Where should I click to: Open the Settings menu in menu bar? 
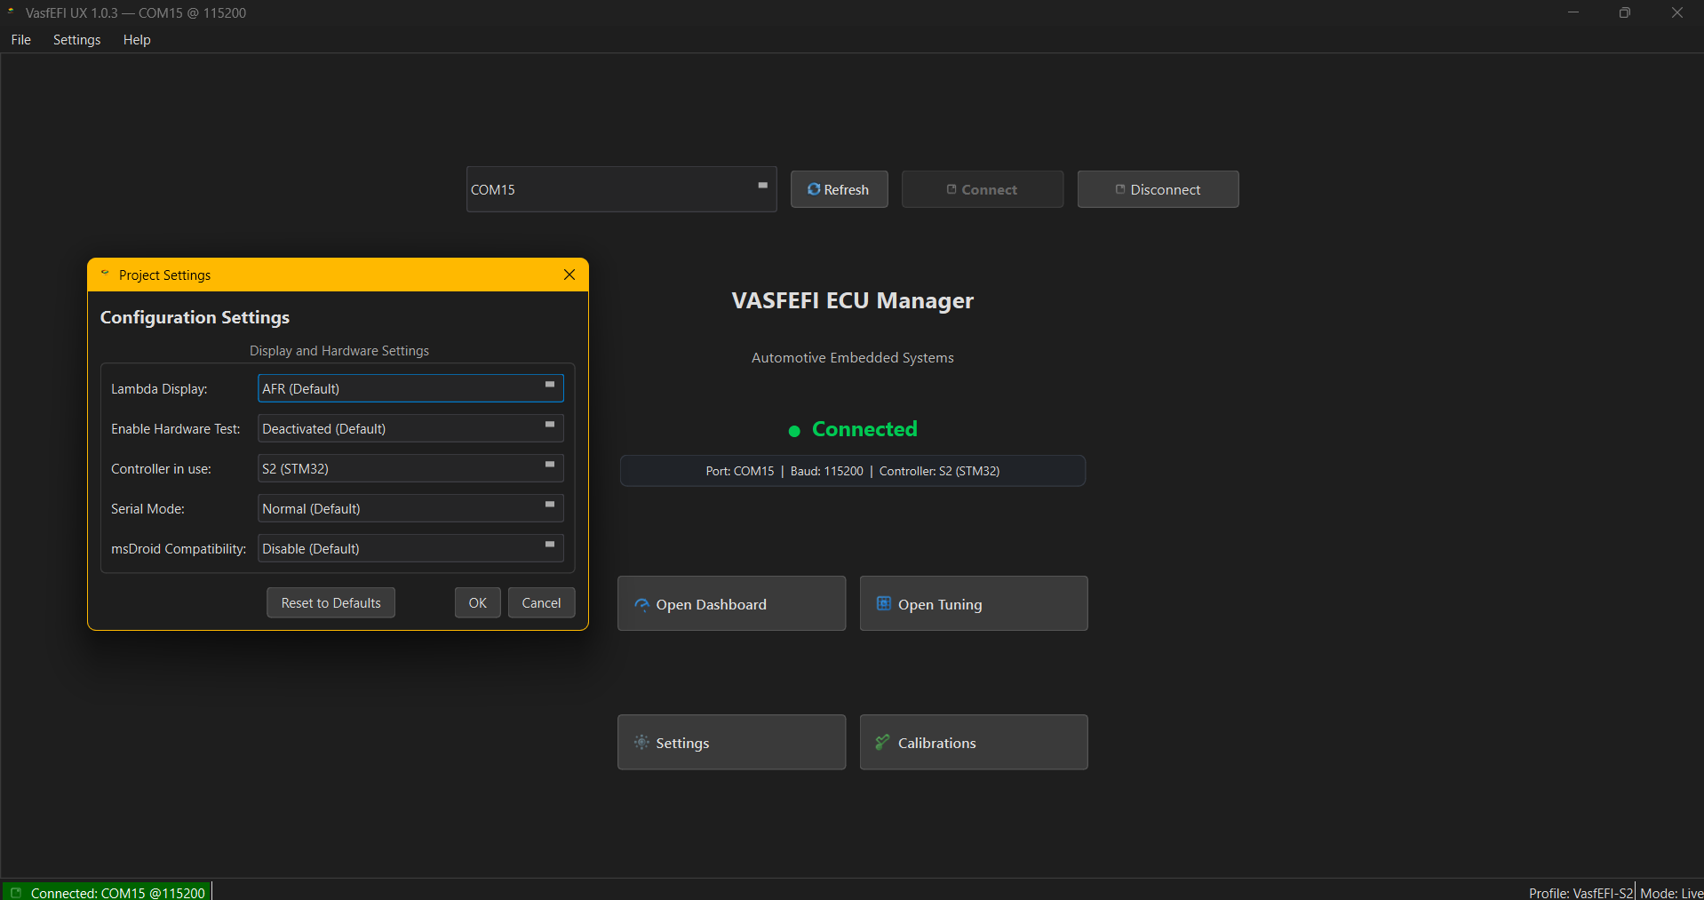pyautogui.click(x=76, y=40)
